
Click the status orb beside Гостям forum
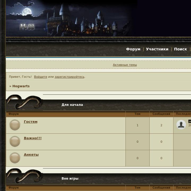[15, 125]
